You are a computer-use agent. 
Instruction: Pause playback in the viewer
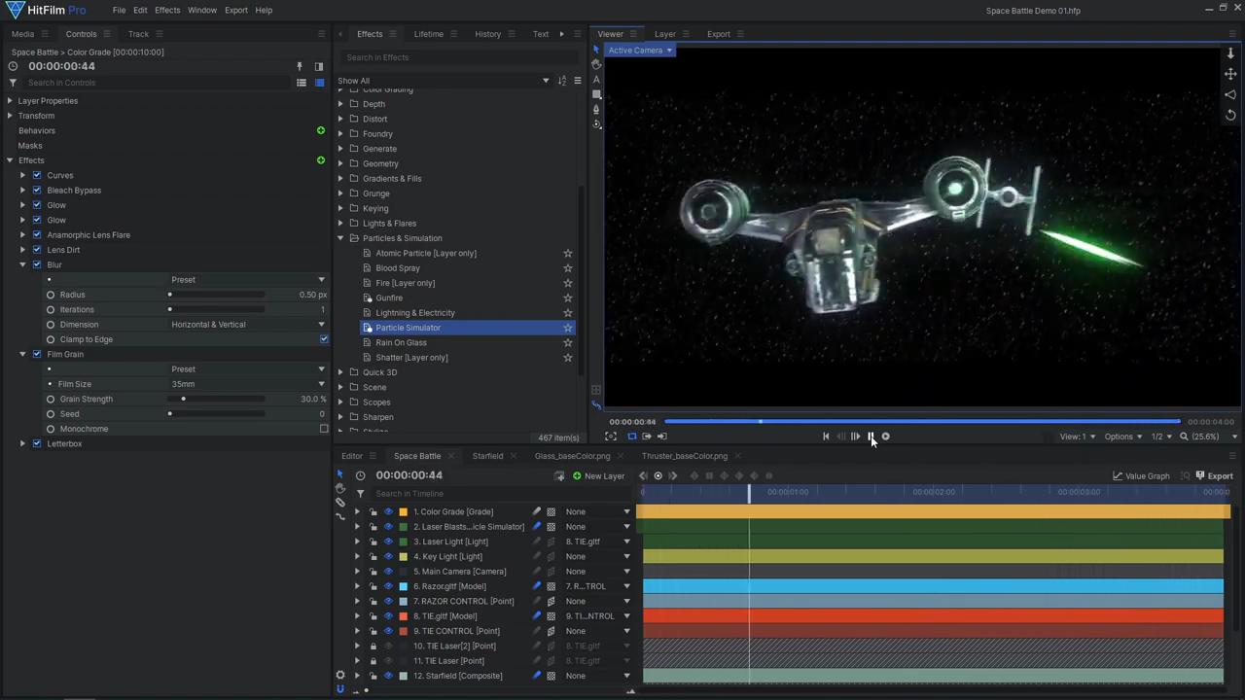point(871,437)
